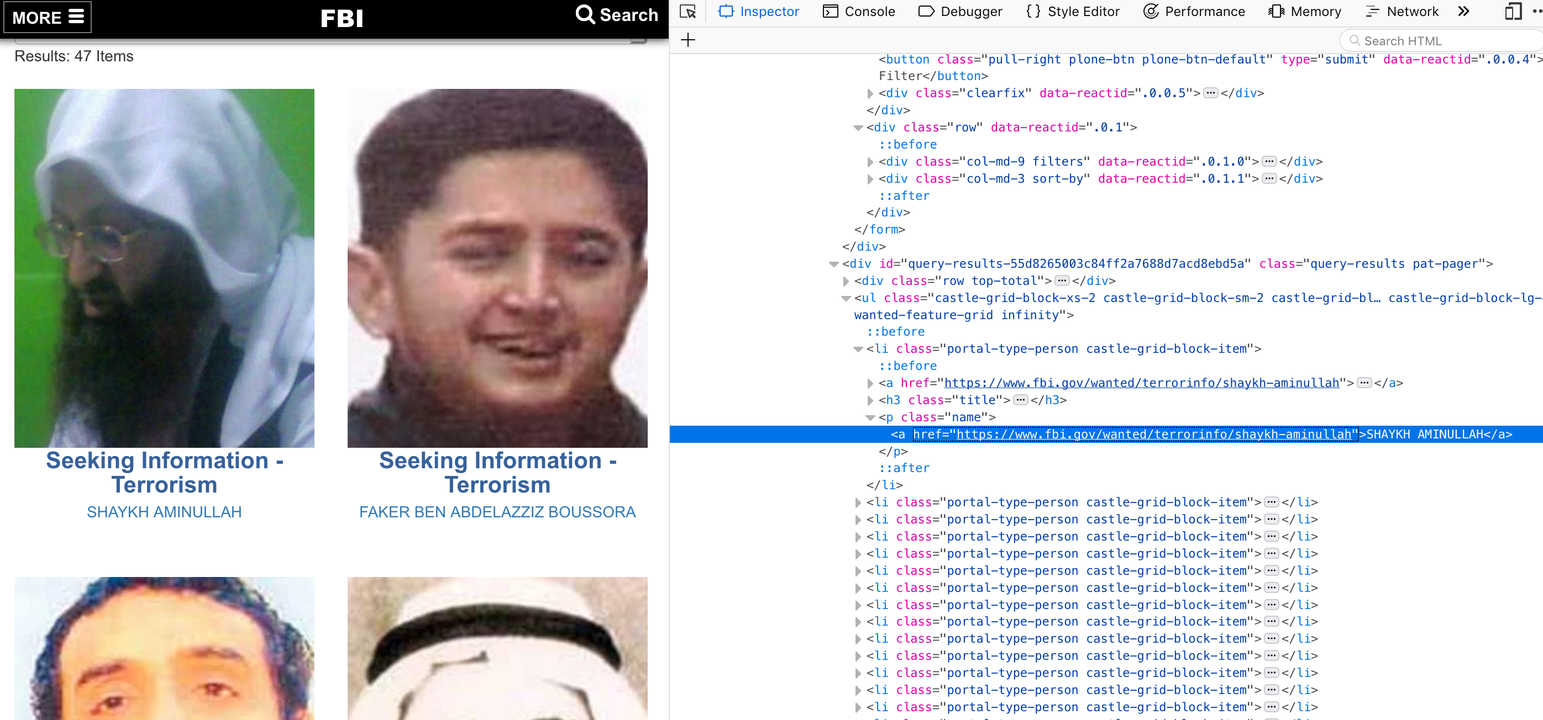Expand the col-md-9 filters div node
The width and height of the screenshot is (1543, 720).
click(x=870, y=162)
